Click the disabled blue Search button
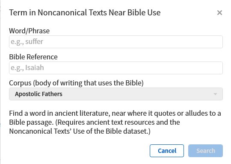Image resolution: width=231 pixels, height=164 pixels. pyautogui.click(x=205, y=151)
